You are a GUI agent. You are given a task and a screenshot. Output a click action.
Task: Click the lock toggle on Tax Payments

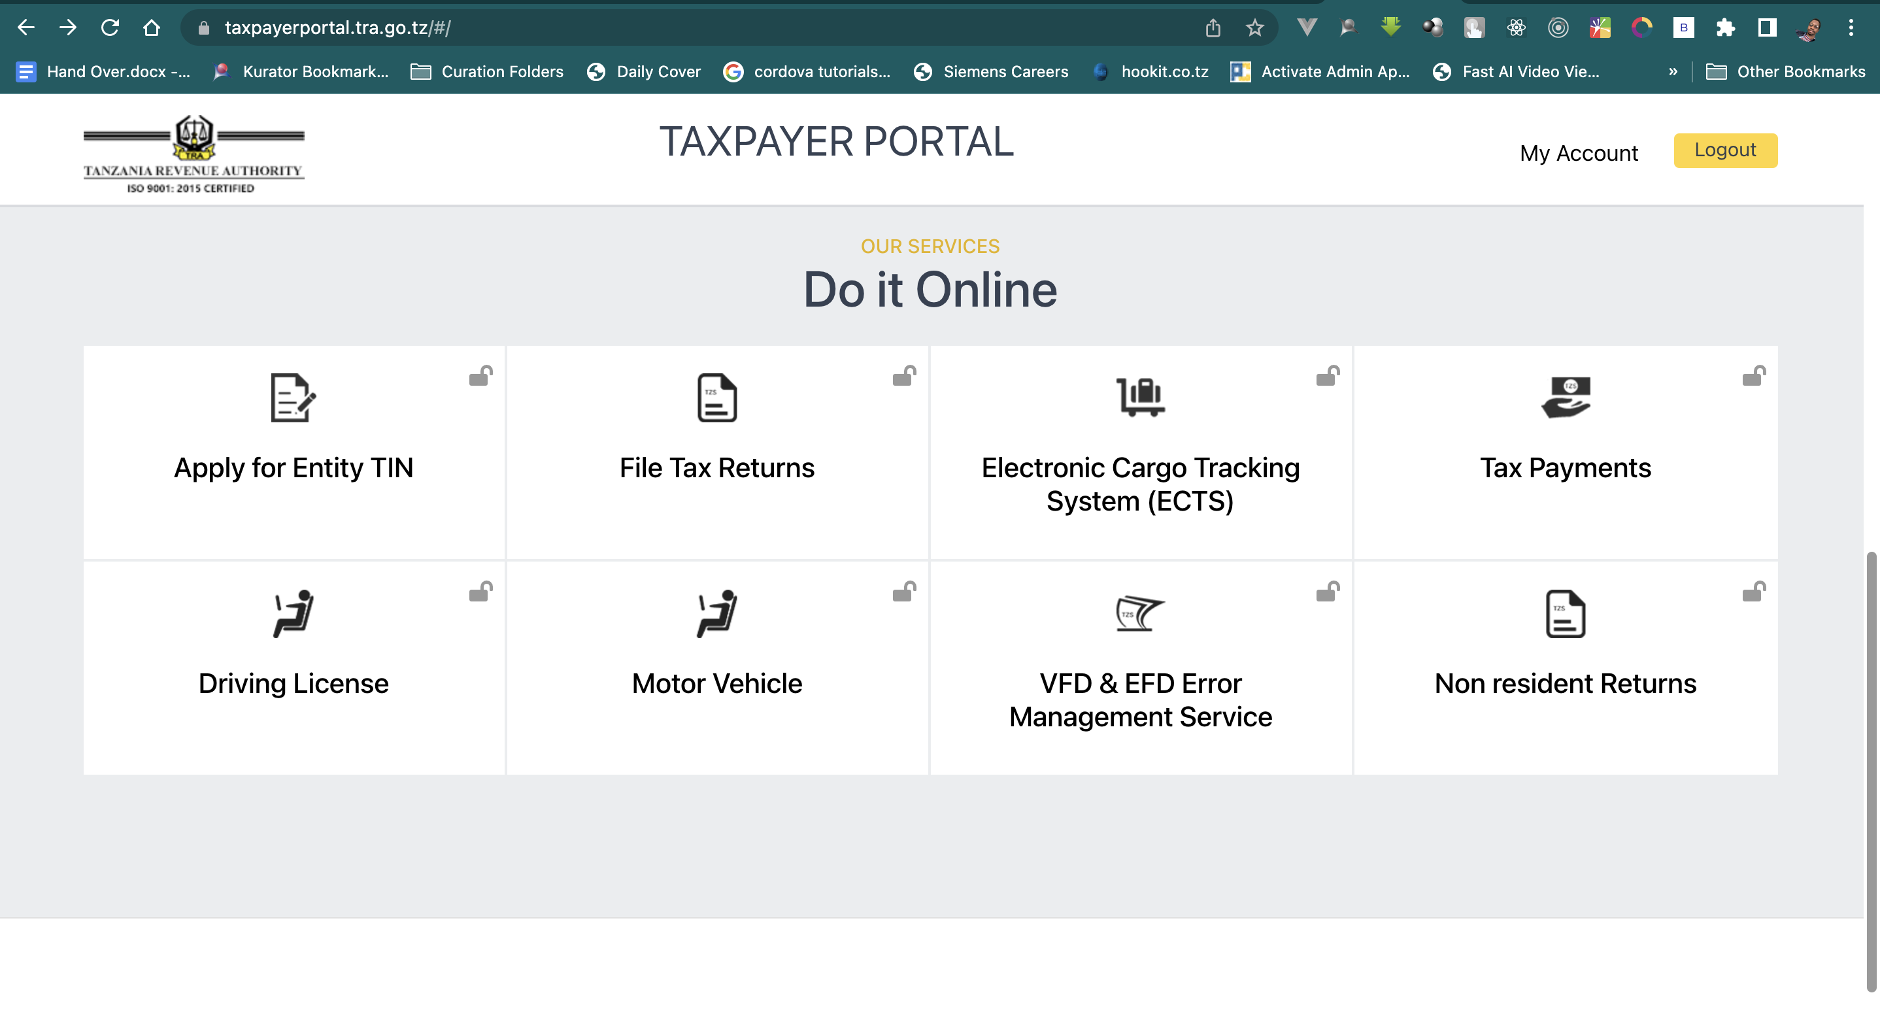[x=1754, y=375]
